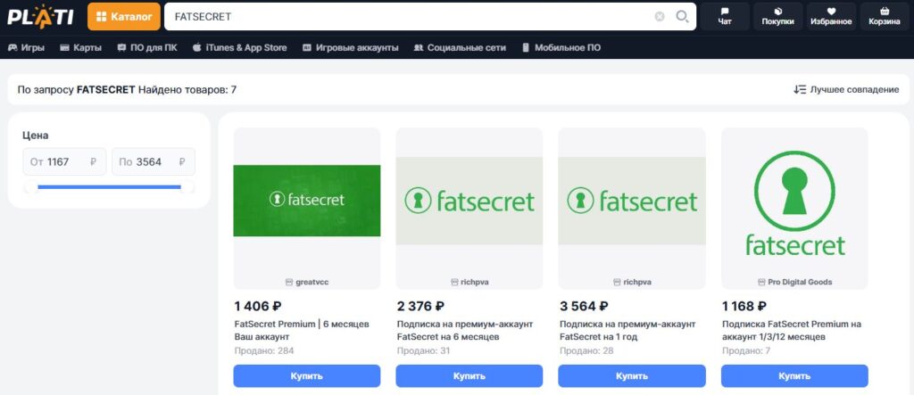Open Подписка FatSecret Premium 1/3/12 месяцев title
Screen dimensions: 914x395
792,330
